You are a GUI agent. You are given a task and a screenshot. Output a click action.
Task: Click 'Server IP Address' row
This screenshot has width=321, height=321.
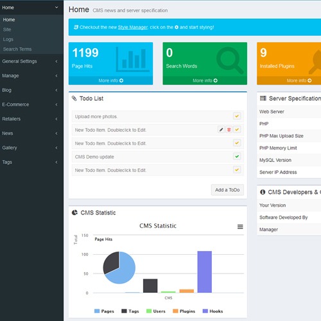pyautogui.click(x=289, y=172)
